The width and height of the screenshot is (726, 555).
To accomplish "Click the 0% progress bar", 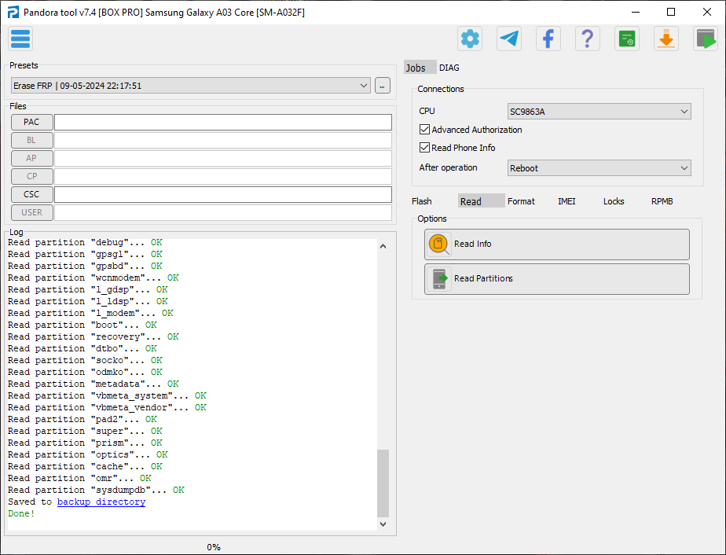I will point(214,547).
